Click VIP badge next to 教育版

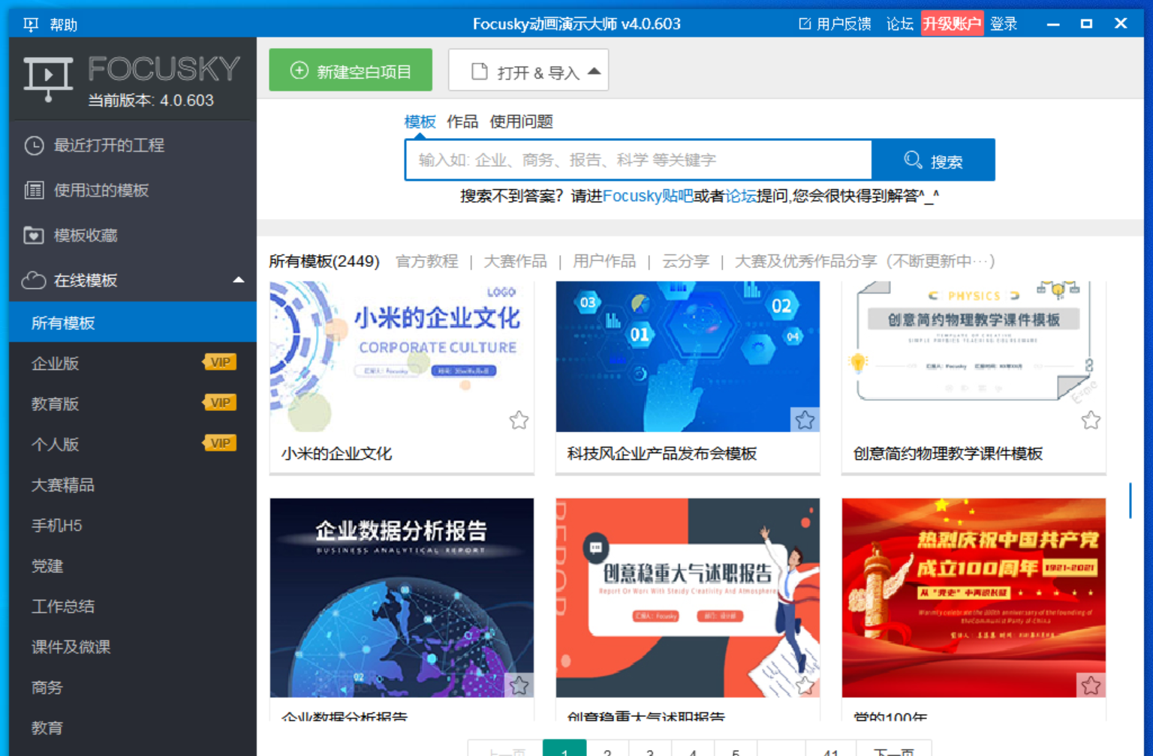pyautogui.click(x=219, y=403)
